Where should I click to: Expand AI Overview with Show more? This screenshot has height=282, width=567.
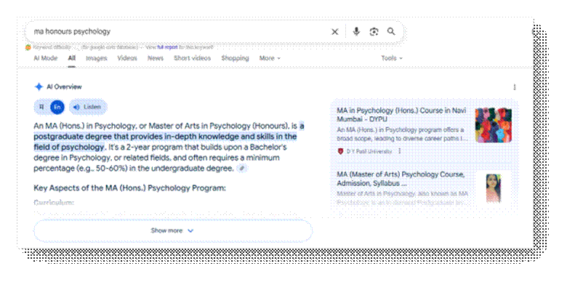pos(172,230)
